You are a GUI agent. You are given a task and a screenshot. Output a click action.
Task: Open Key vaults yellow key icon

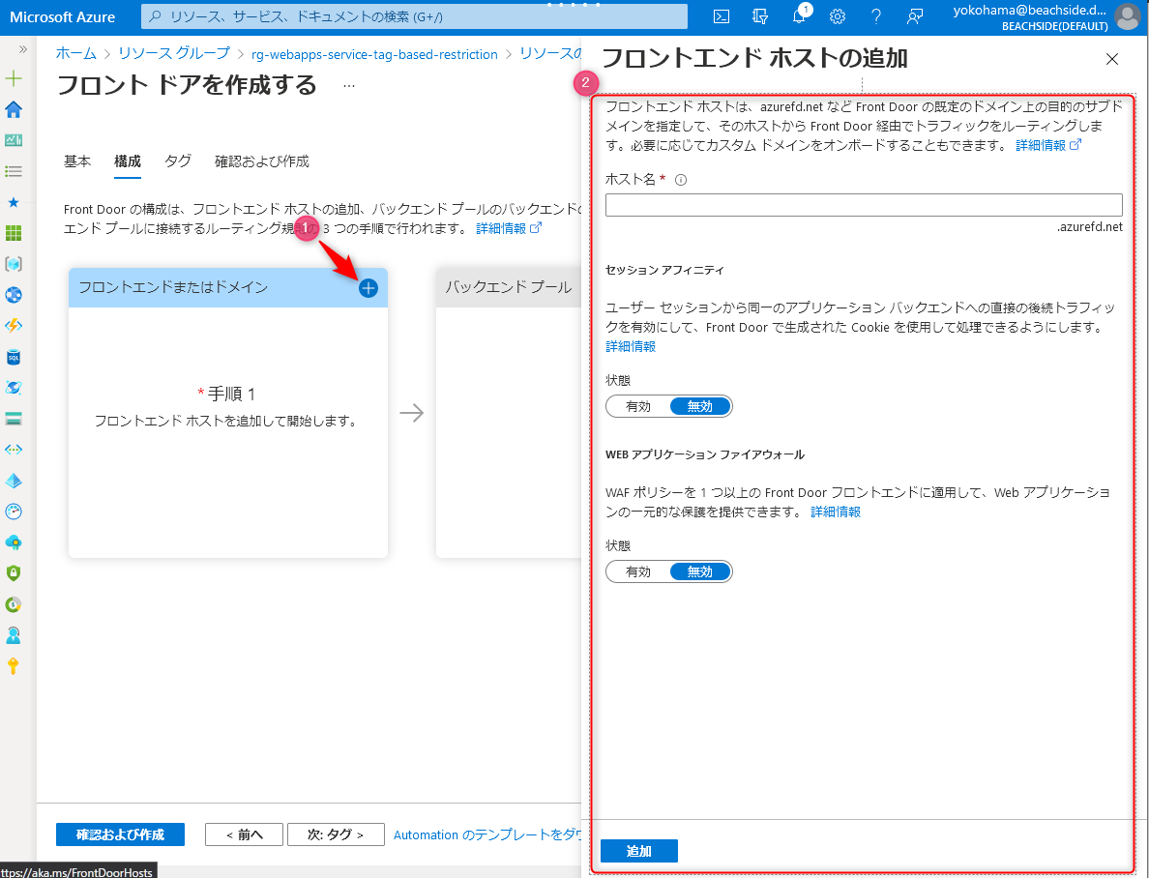14,666
